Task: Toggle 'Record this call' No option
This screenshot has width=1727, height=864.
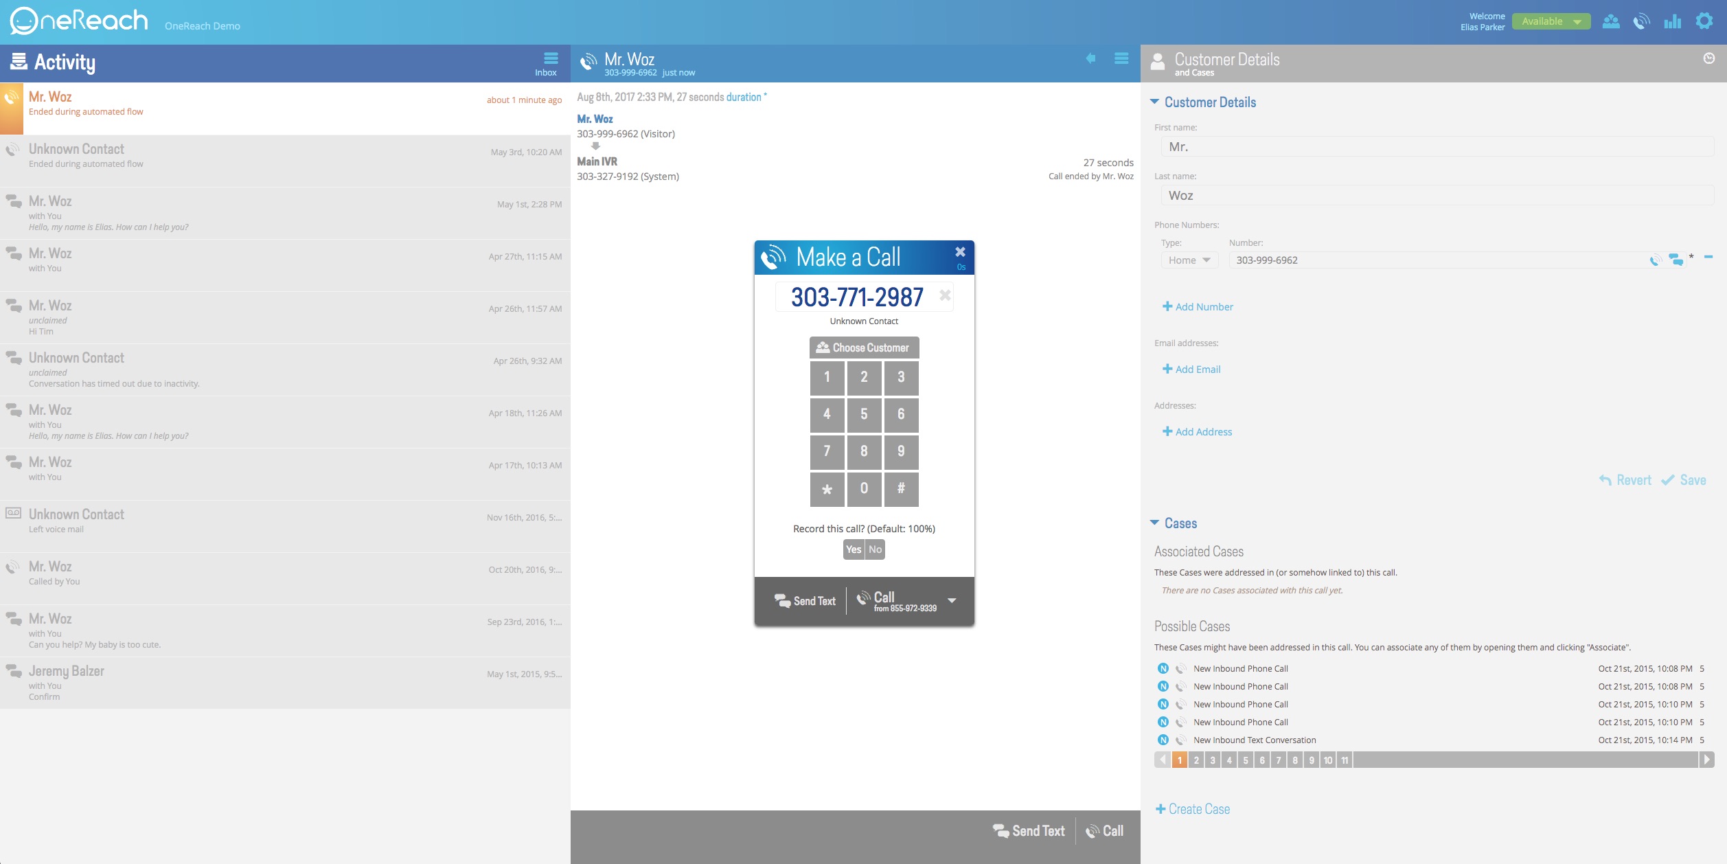Action: [877, 549]
